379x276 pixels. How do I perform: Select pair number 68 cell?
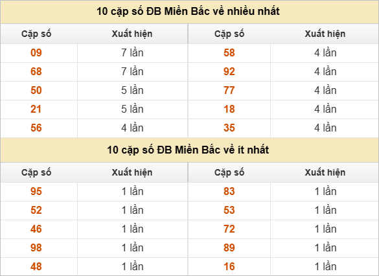[36, 71]
